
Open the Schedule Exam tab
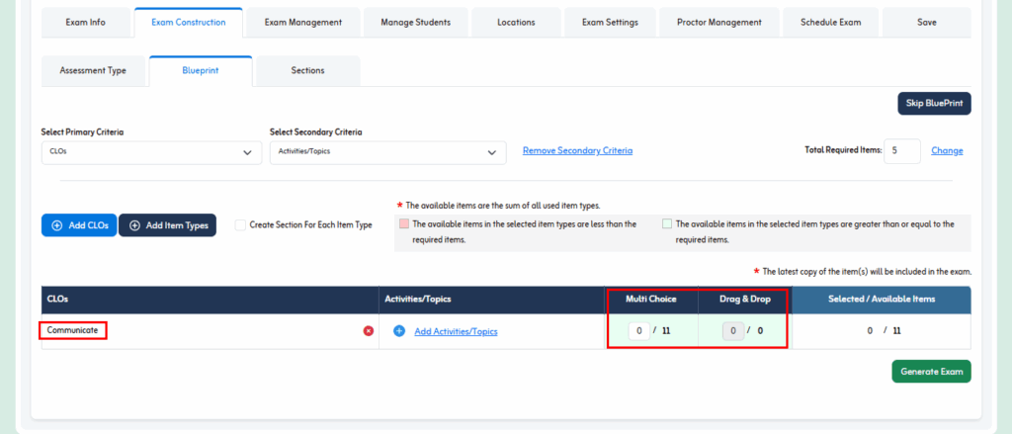(830, 22)
